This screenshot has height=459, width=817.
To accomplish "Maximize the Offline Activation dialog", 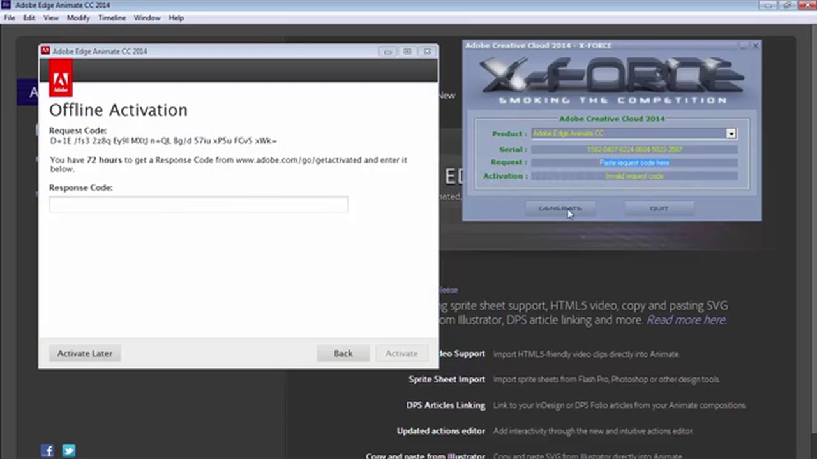I will pyautogui.click(x=407, y=52).
